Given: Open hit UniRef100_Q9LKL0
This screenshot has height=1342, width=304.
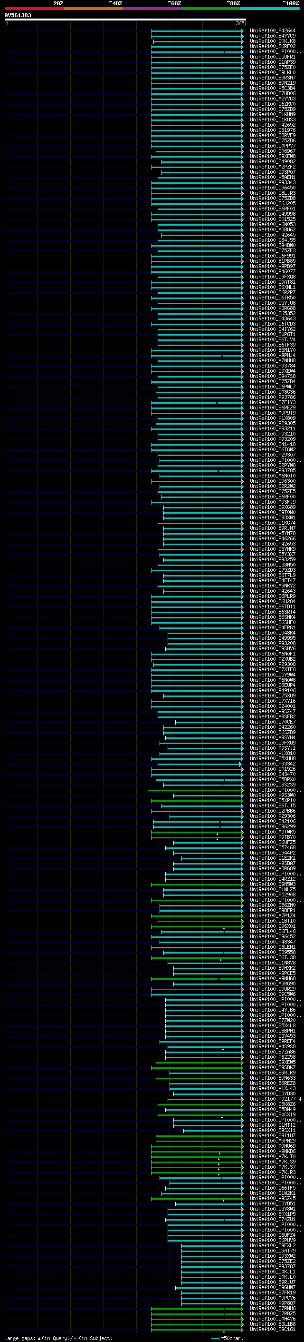Looking at the screenshot, I should 273,72.
